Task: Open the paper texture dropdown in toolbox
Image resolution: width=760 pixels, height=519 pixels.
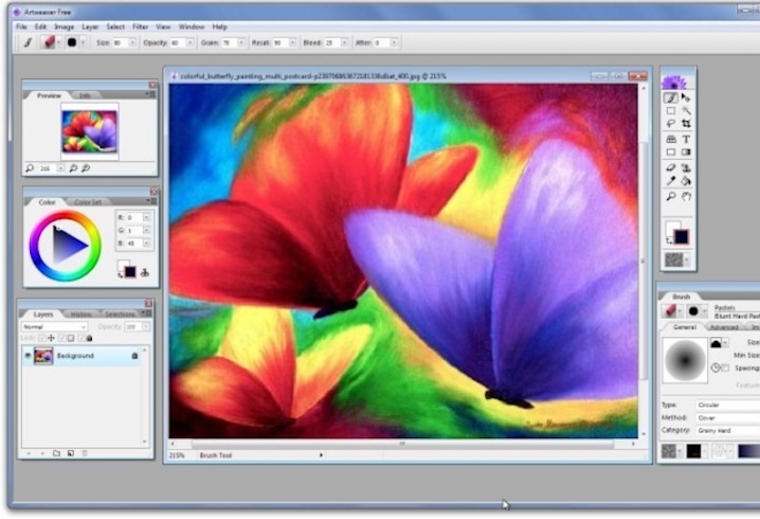Action: point(687,260)
